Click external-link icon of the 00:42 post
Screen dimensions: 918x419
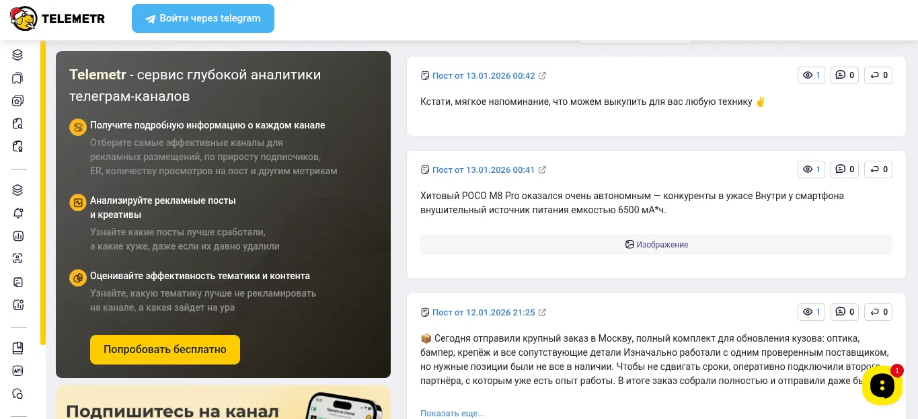543,76
